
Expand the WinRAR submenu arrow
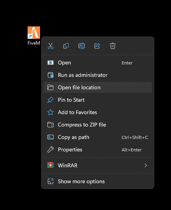click(x=146, y=165)
